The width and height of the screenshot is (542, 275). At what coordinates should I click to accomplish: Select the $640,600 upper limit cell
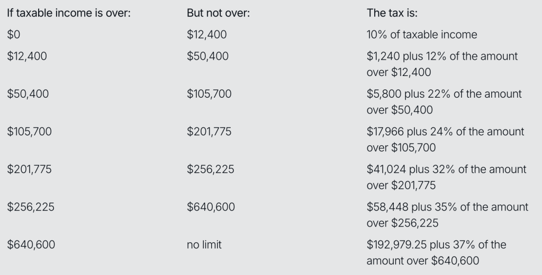pos(211,207)
